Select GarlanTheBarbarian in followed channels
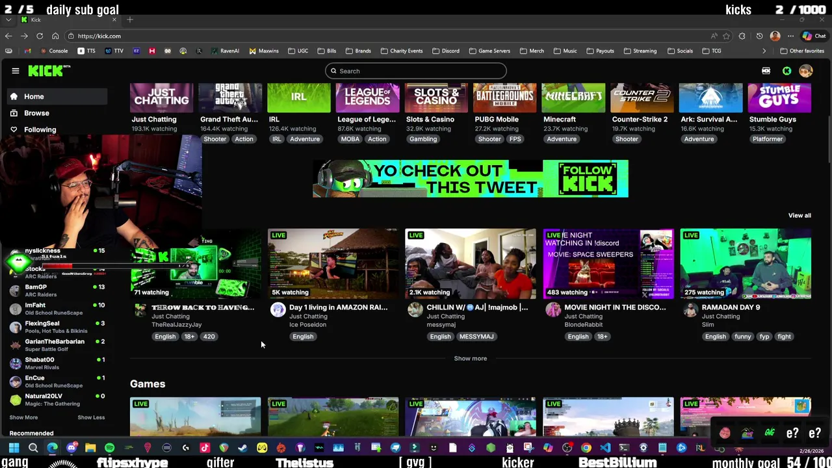The height and width of the screenshot is (468, 832). coord(57,344)
